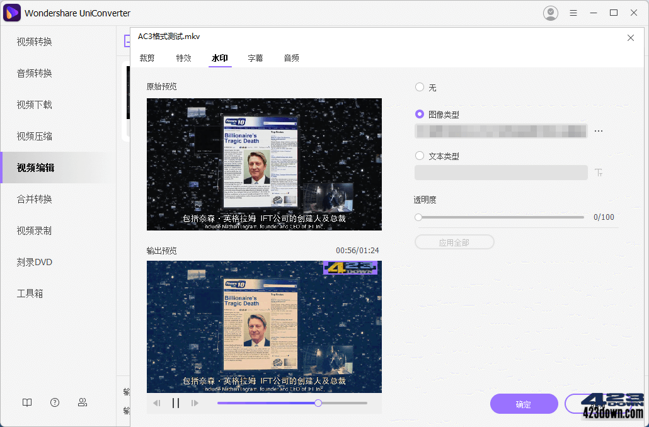Viewport: 649px width, 427px height.
Task: Open the hamburger menu at top right
Action: click(x=573, y=13)
